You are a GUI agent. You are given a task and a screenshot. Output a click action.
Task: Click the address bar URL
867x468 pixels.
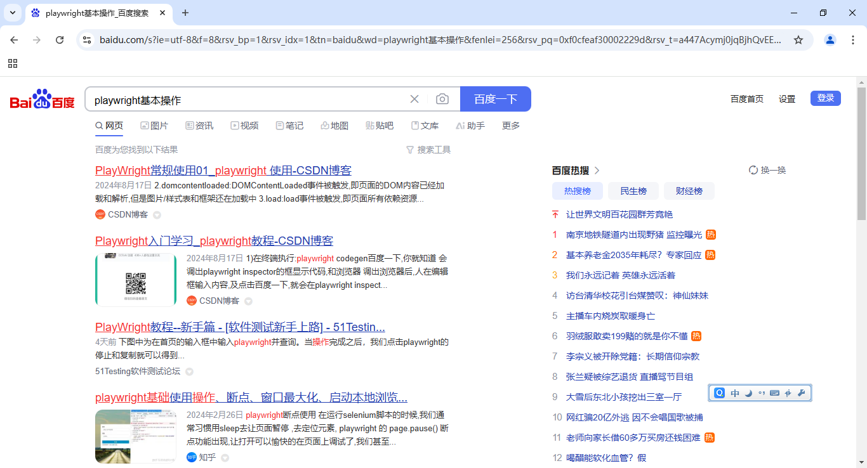440,40
